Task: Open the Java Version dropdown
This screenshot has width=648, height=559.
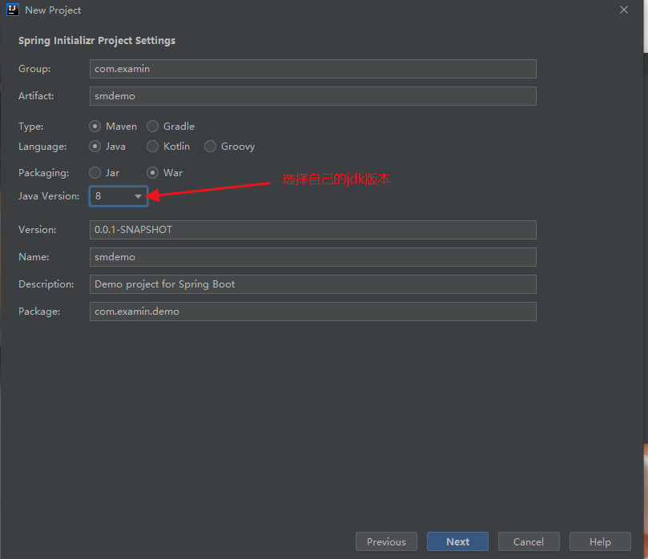Action: point(119,196)
